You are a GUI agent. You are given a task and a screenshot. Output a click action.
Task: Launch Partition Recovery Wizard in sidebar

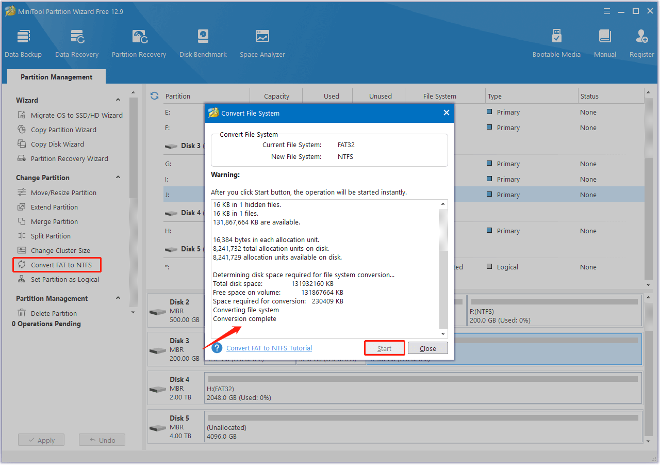coord(63,158)
